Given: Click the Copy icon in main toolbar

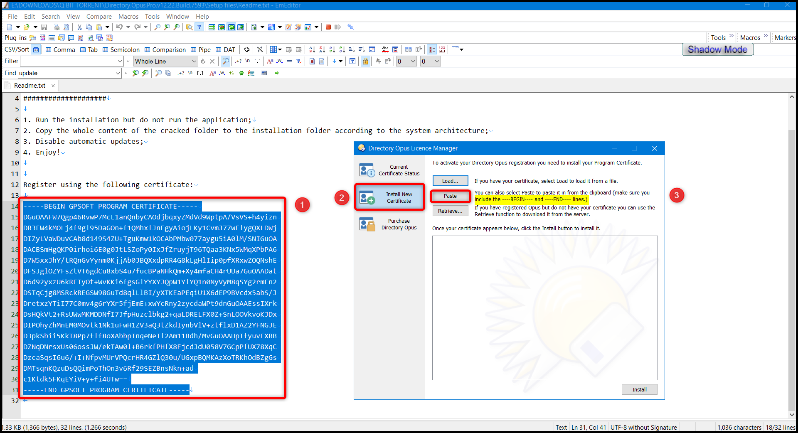Looking at the screenshot, I should click(x=89, y=27).
